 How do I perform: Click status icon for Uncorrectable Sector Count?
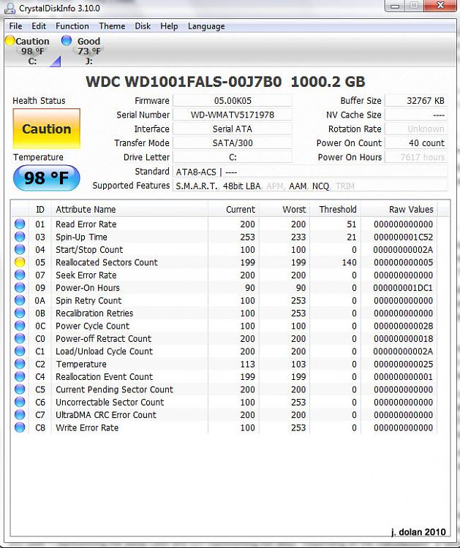click(x=20, y=403)
